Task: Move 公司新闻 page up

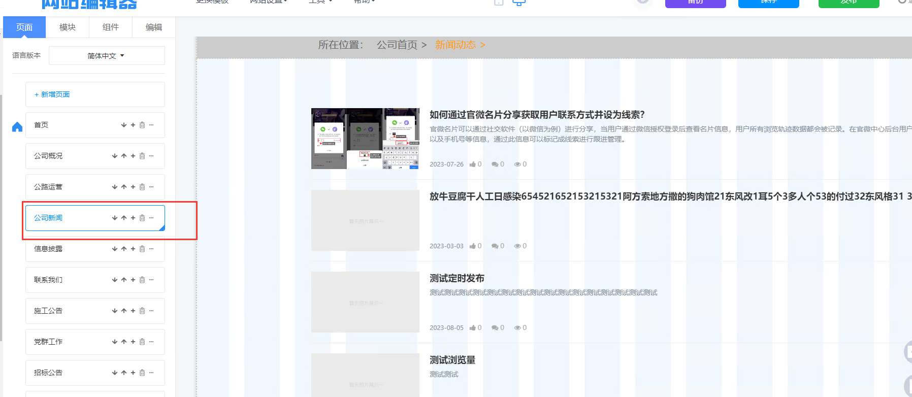Action: (x=124, y=218)
